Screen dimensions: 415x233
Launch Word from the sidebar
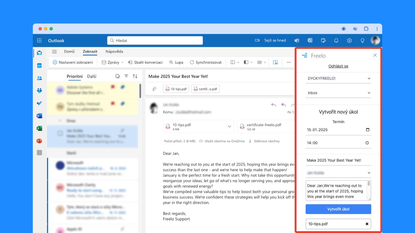pos(39,116)
